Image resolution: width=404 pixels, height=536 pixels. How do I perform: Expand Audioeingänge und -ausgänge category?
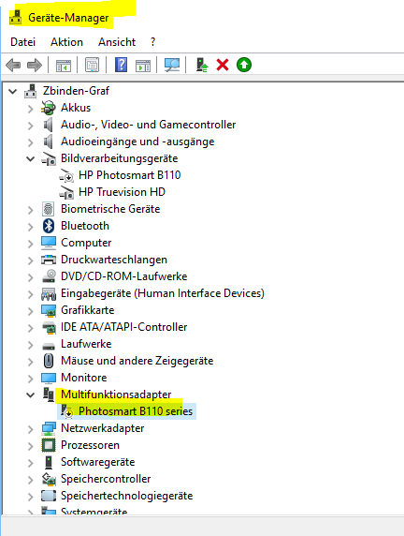(x=30, y=142)
